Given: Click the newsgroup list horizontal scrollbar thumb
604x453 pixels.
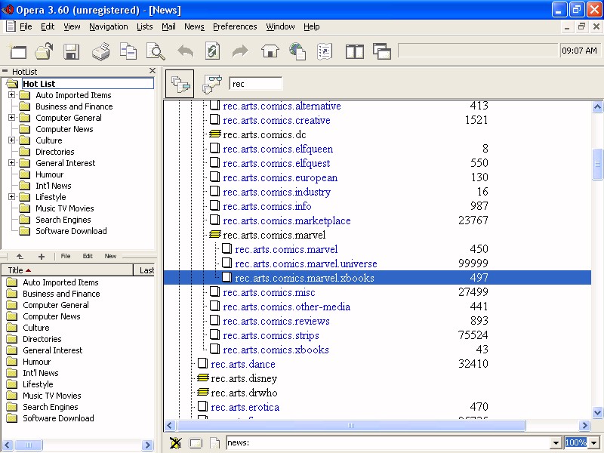Looking at the screenshot, I should 350,426.
